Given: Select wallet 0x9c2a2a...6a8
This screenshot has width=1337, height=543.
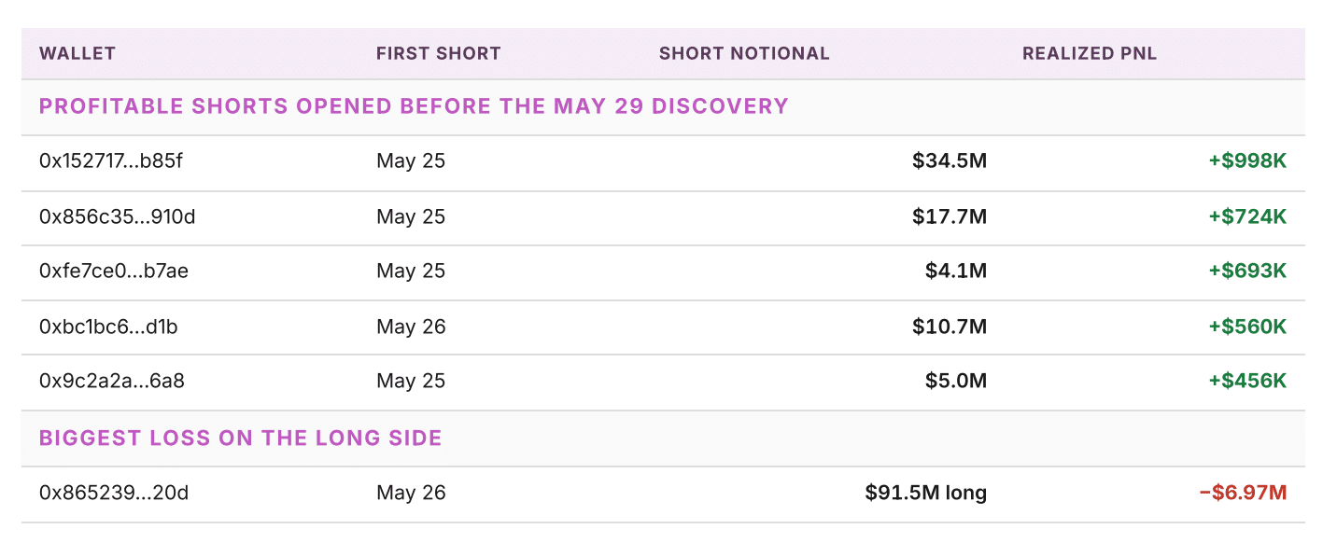Looking at the screenshot, I should 111,381.
